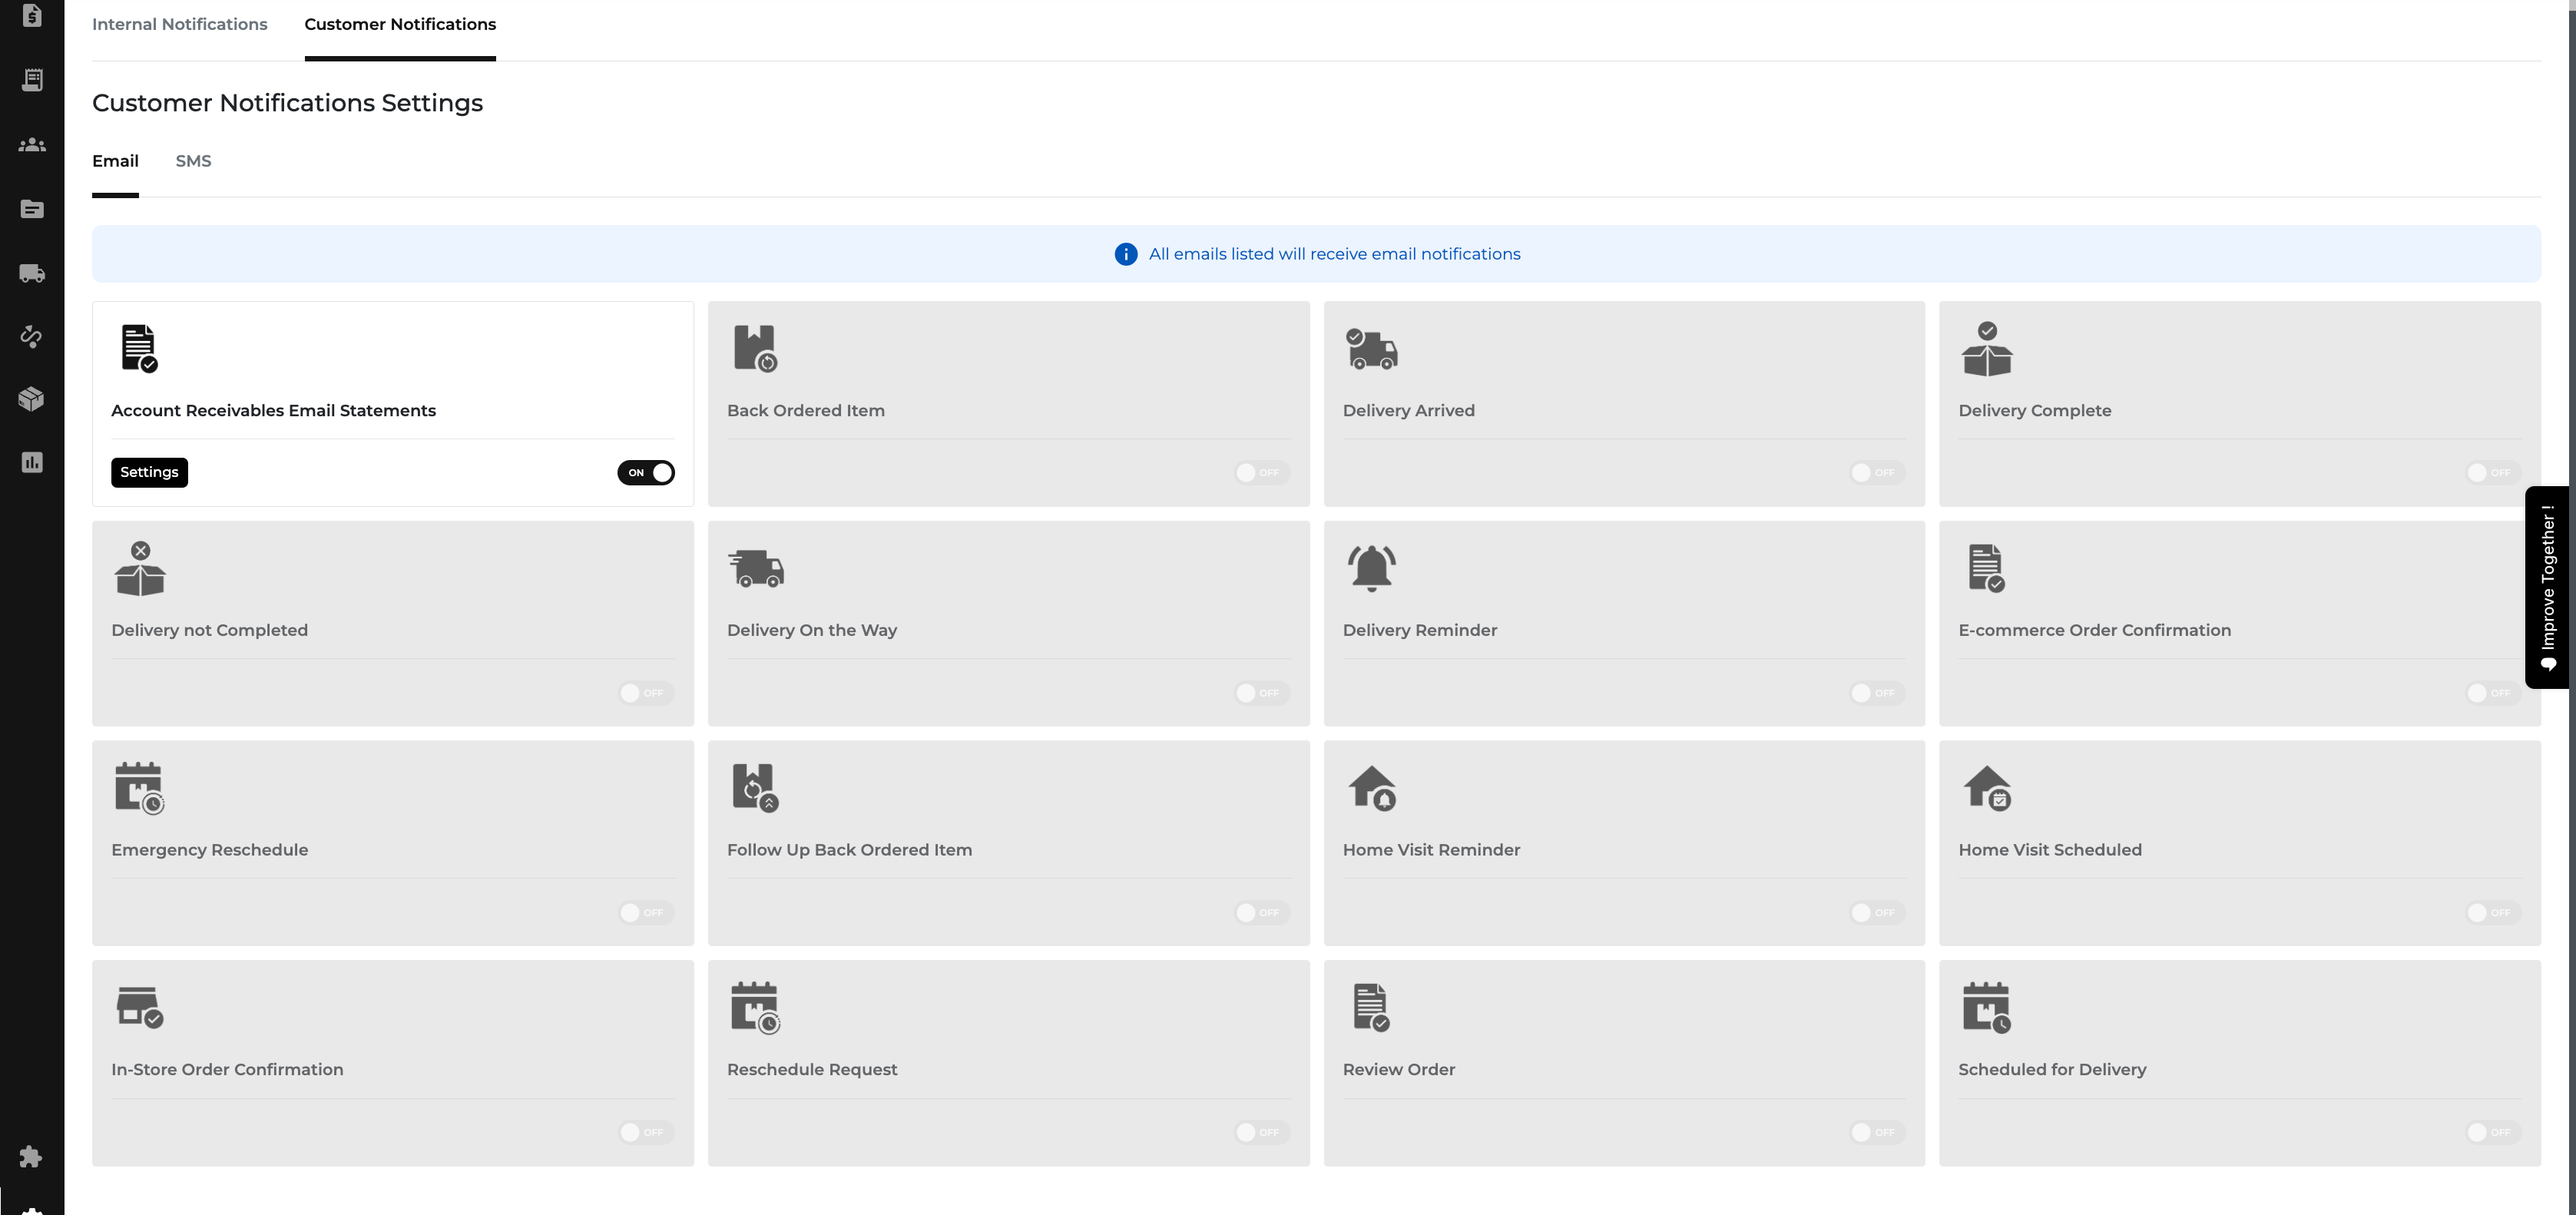Click the 'Customer Notifications Settings' heading
This screenshot has height=1215, width=2576.
click(287, 103)
